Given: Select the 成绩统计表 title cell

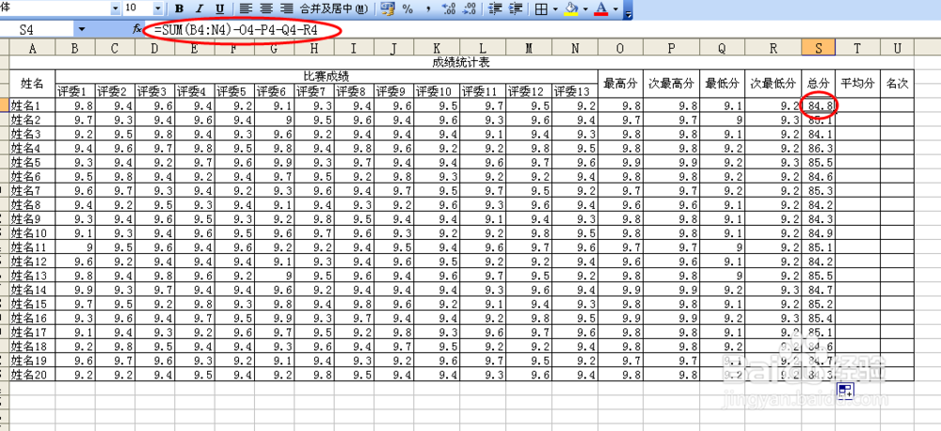Looking at the screenshot, I should pyautogui.click(x=461, y=62).
